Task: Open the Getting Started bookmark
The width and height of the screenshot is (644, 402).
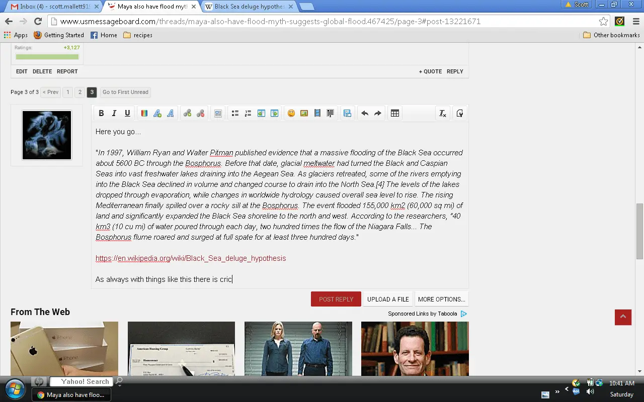Action: (x=59, y=35)
